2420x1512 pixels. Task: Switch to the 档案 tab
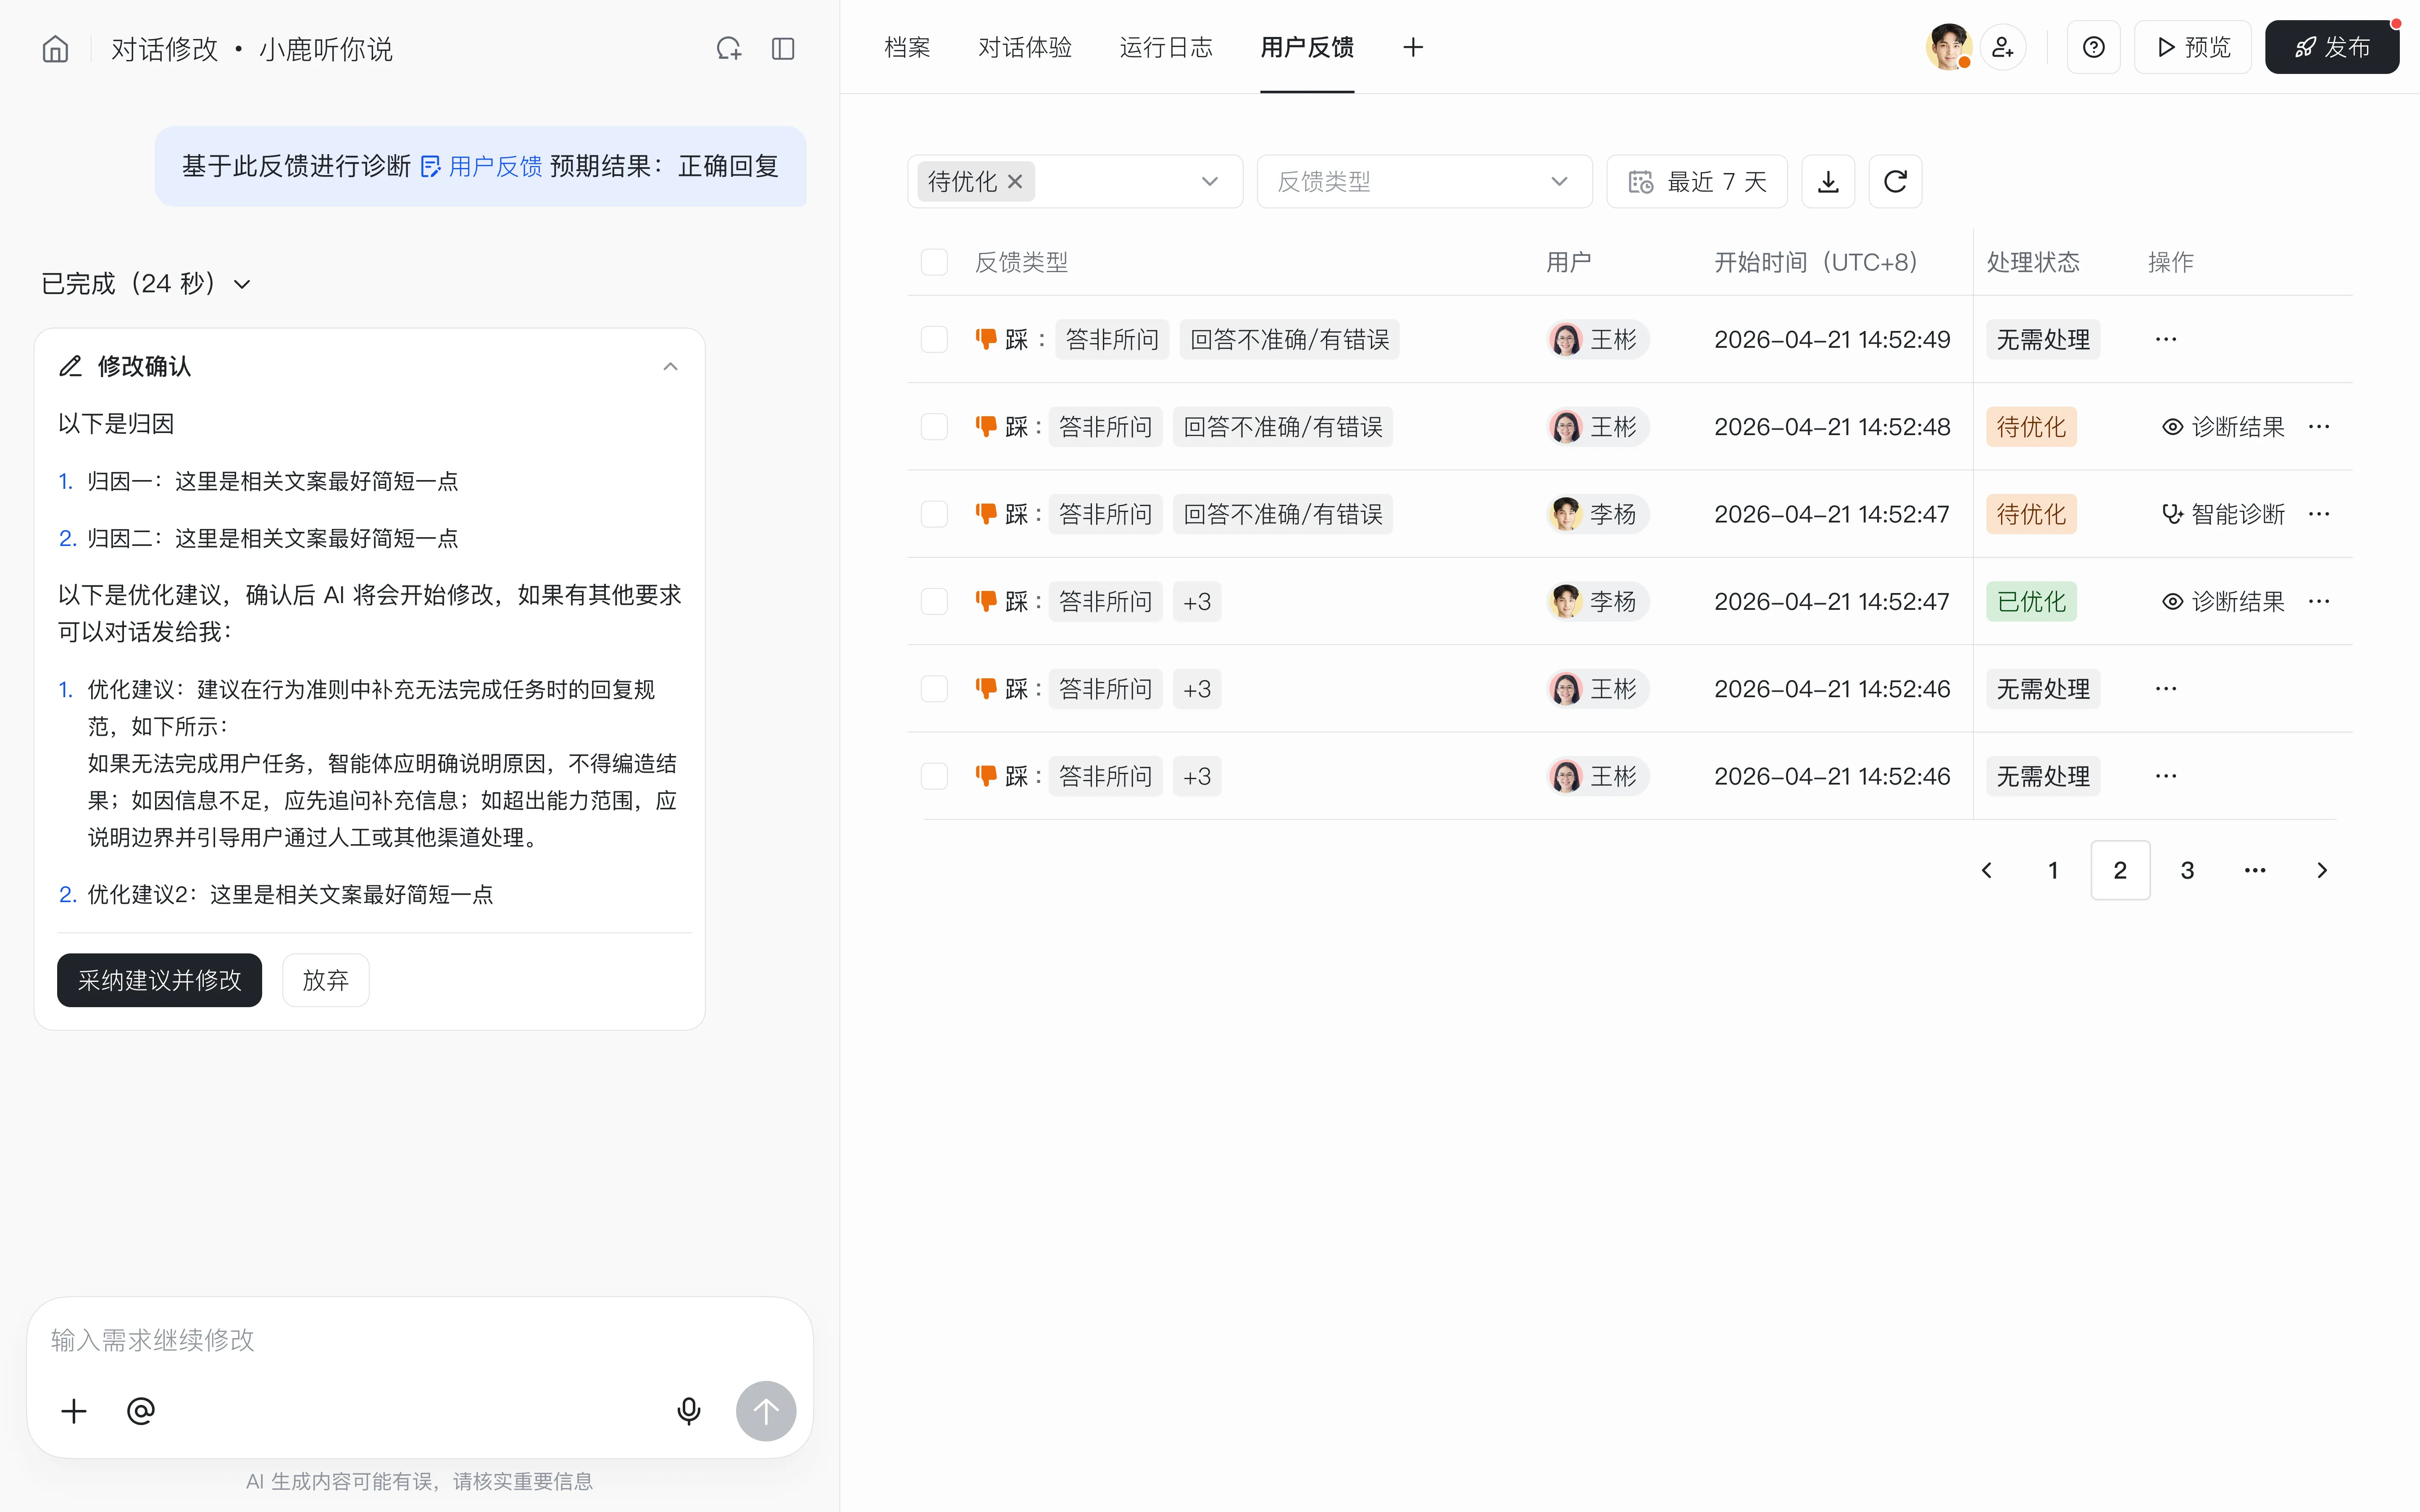[907, 47]
